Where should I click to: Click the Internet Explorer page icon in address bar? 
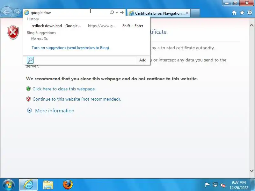(26, 12)
